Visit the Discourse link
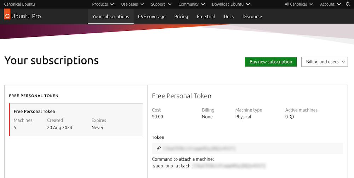This screenshot has width=354, height=178. point(252,17)
